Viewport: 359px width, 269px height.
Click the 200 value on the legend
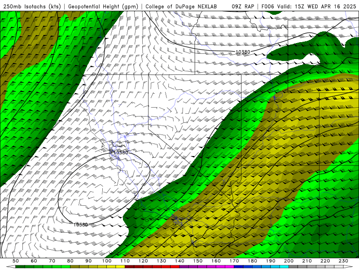coord(289,261)
